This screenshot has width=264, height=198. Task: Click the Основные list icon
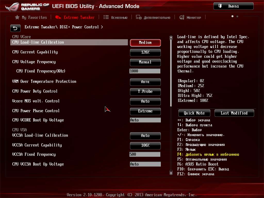click(106, 17)
